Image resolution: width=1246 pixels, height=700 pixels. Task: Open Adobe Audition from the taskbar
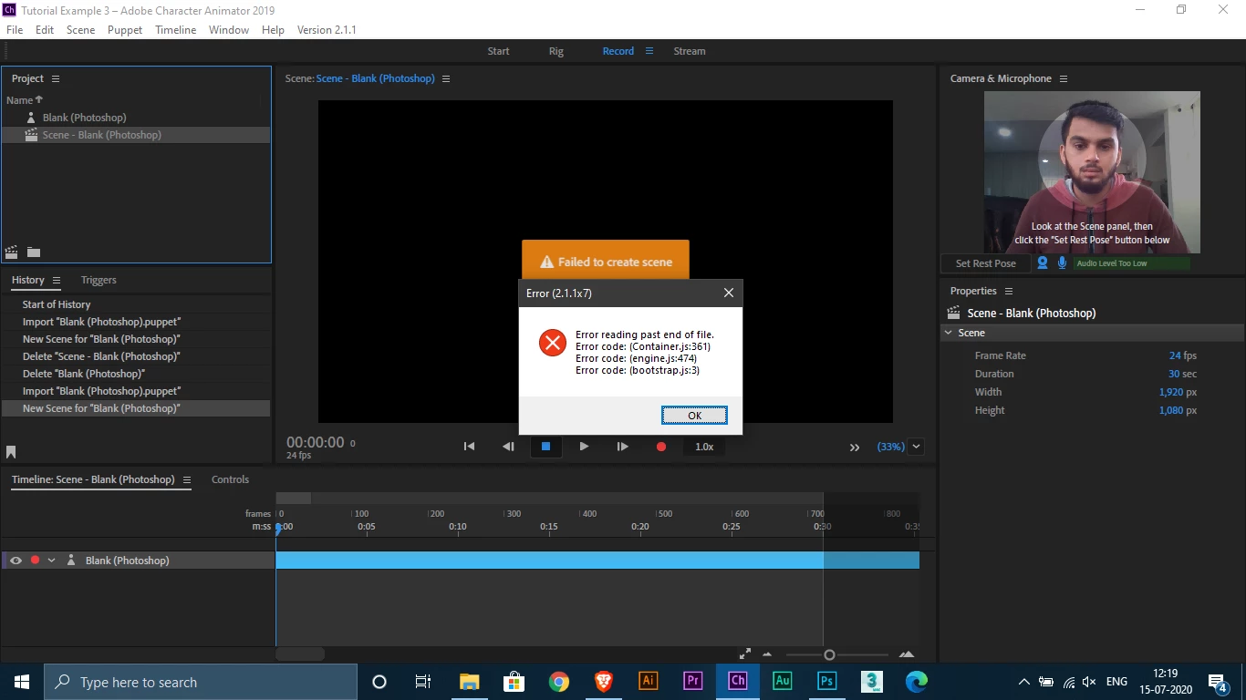(783, 681)
